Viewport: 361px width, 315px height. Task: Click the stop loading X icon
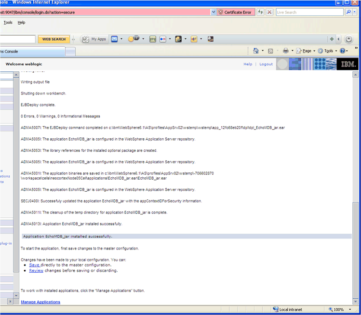click(269, 12)
